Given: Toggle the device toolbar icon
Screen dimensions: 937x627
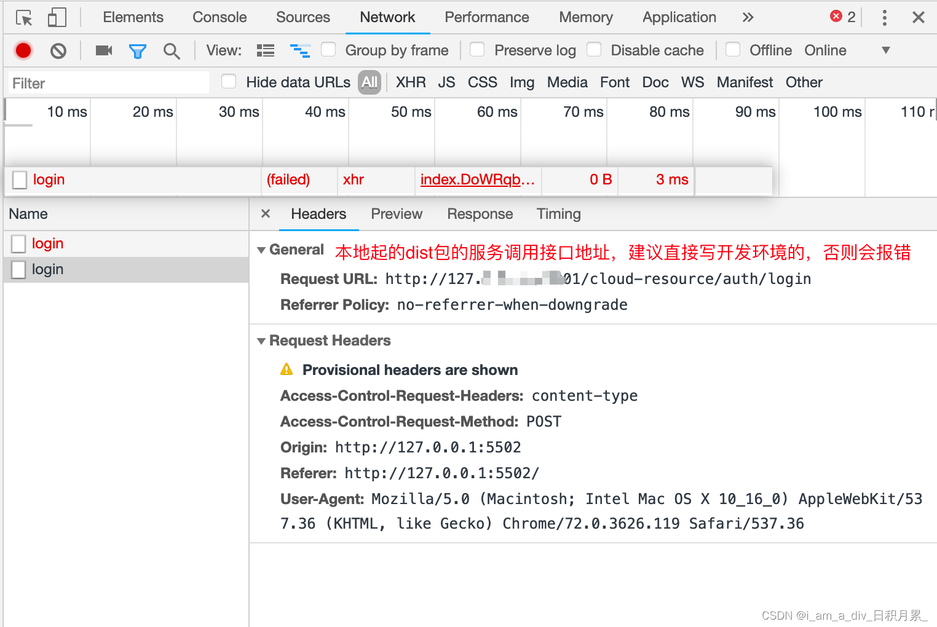Looking at the screenshot, I should pos(57,17).
